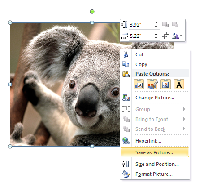The width and height of the screenshot is (208, 192).
Task: Click the koala picture's left-middle sizing handle
Action: click(10, 85)
